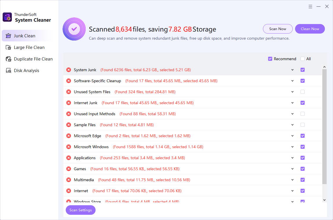Click the Junk Clean broom icon

pos(8,36)
